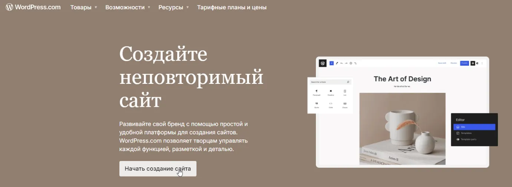Image resolution: width=512 pixels, height=187 pixels.
Task: Click the vase image in editor preview
Action: point(402,128)
